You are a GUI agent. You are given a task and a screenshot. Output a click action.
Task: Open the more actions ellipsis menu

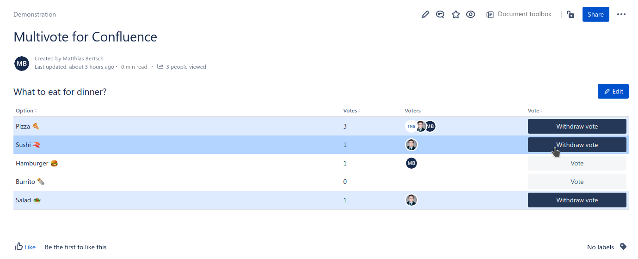(621, 14)
